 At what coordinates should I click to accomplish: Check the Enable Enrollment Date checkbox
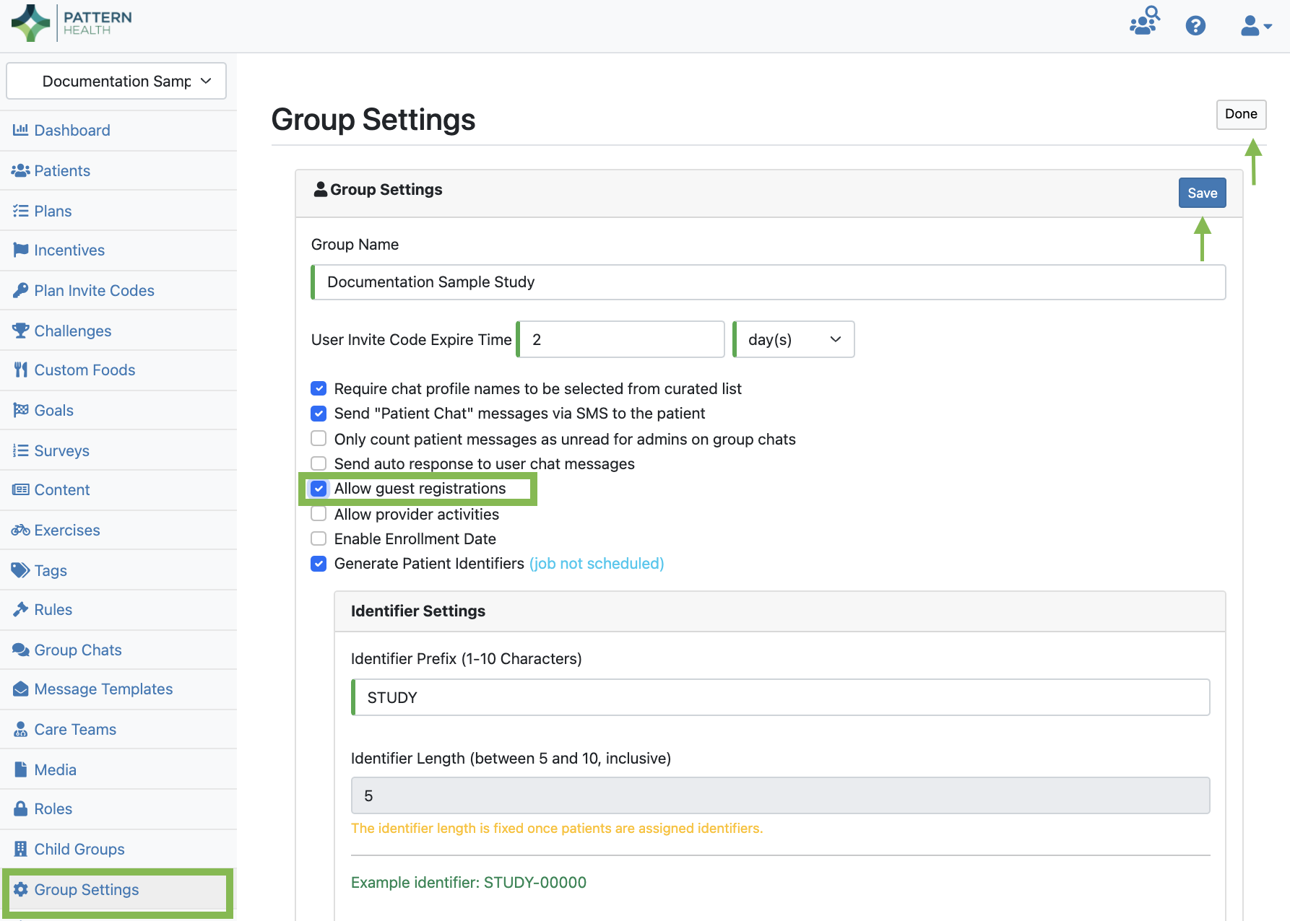coord(319,538)
